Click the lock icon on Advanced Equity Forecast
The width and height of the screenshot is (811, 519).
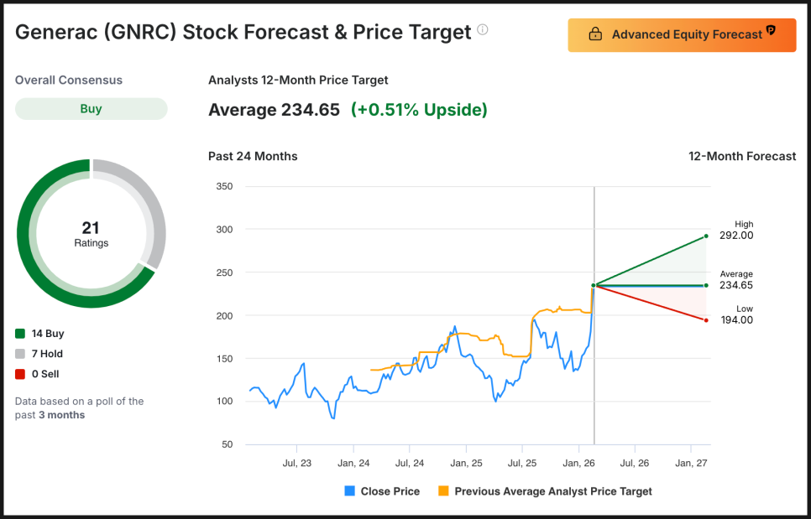tap(595, 35)
